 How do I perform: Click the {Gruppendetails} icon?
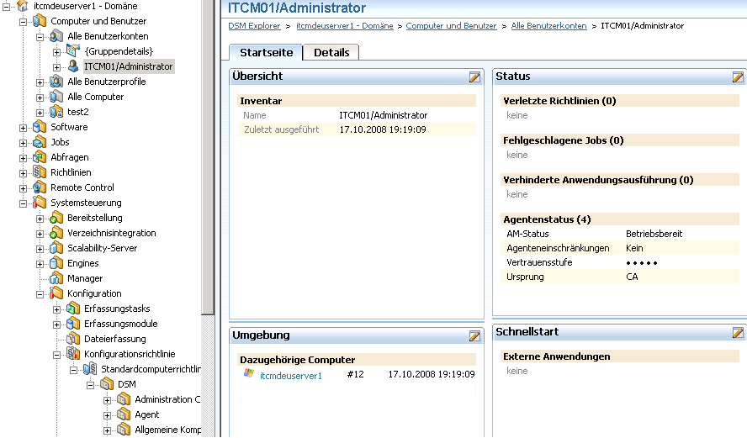73,51
